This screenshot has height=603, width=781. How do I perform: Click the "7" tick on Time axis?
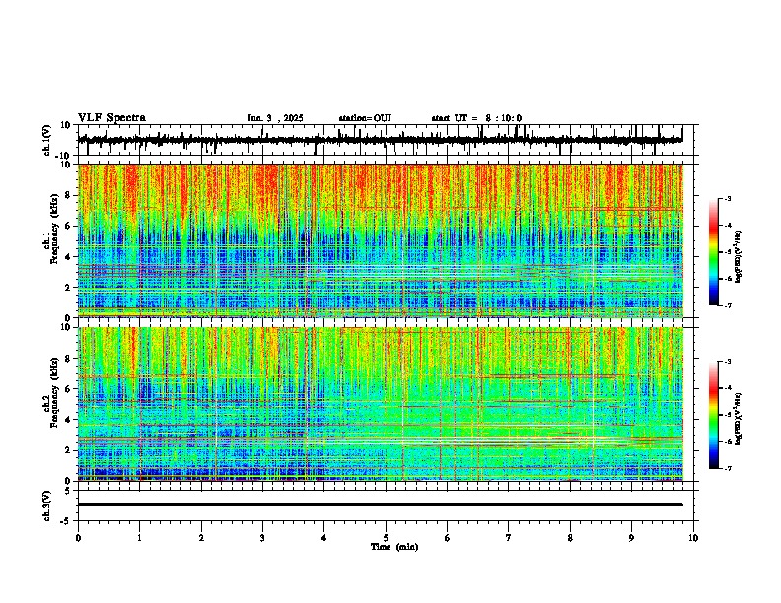509,538
